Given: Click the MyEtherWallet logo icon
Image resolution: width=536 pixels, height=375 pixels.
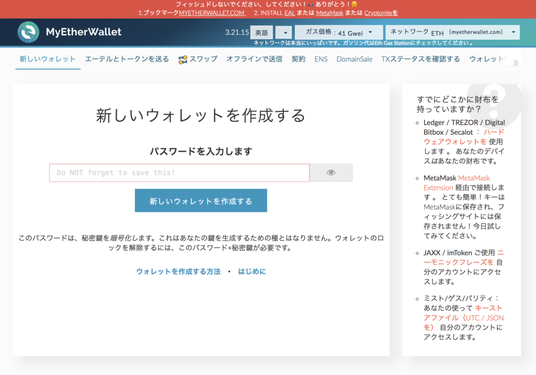Looking at the screenshot, I should coord(28,32).
